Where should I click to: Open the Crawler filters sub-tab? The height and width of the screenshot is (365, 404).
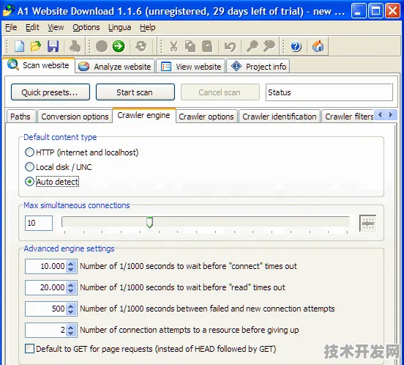(348, 117)
